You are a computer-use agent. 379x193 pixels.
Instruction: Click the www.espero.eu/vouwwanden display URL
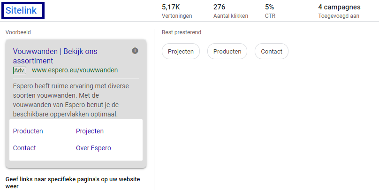(x=75, y=70)
